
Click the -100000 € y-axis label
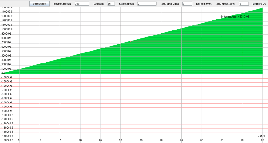[7, 115]
